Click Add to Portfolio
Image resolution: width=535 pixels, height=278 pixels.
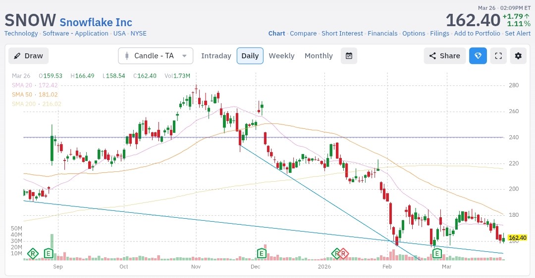pos(477,34)
